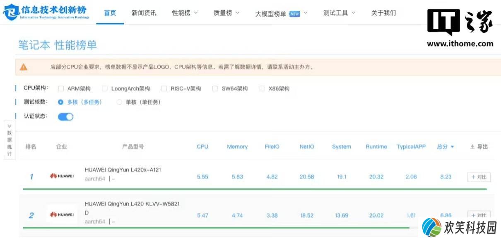Click the CPU score 5.55
Image resolution: width=501 pixels, height=238 pixels.
coord(202,177)
